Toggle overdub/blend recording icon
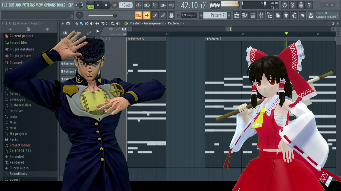This screenshot has width=341, height=191. pyautogui.click(x=163, y=5)
